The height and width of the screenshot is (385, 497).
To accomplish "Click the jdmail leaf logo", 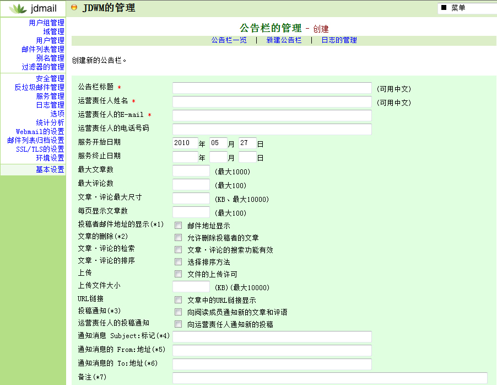I will (18, 9).
